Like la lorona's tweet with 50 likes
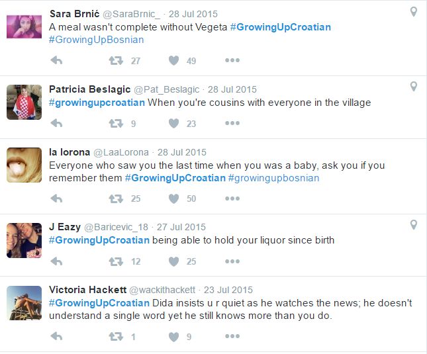Screen dimensions: 427x354 [173, 199]
